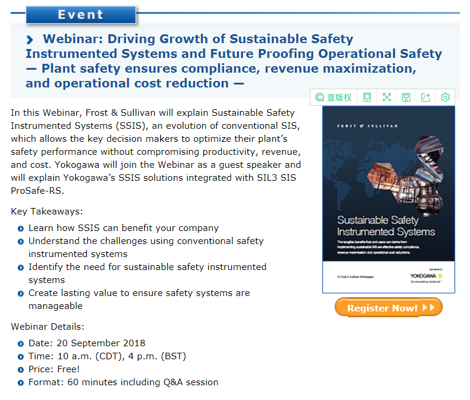This screenshot has height=400, width=470.
Task: Click bullet beside Learn how SSIS can benefit
Action: [x=21, y=229]
